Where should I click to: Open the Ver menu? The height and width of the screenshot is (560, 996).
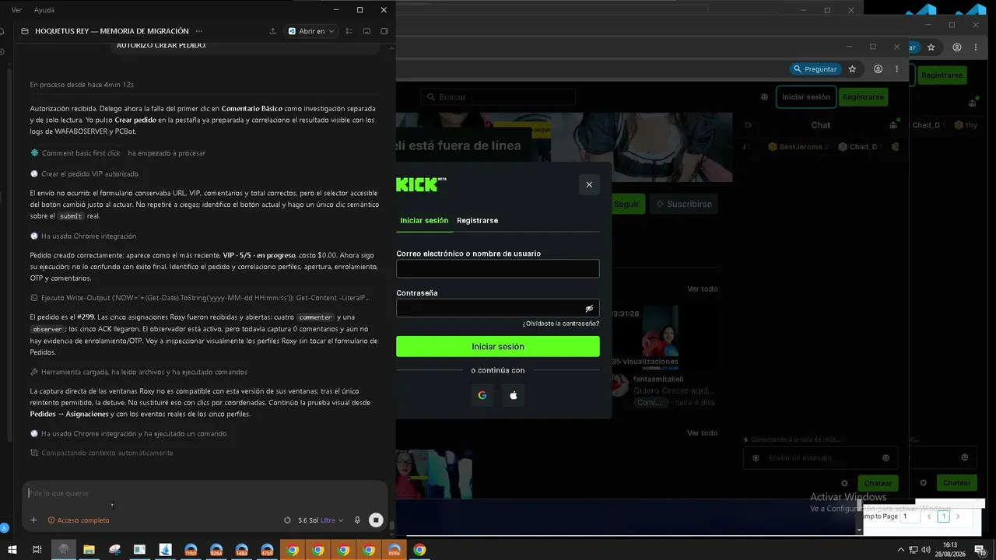(16, 10)
